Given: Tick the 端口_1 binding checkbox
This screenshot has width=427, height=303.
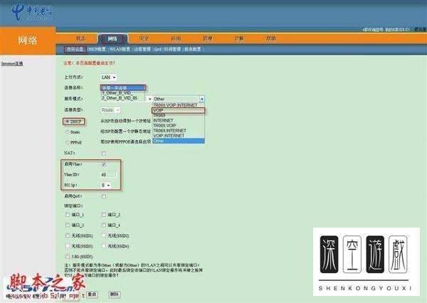Looking at the screenshot, I should click(68, 215).
